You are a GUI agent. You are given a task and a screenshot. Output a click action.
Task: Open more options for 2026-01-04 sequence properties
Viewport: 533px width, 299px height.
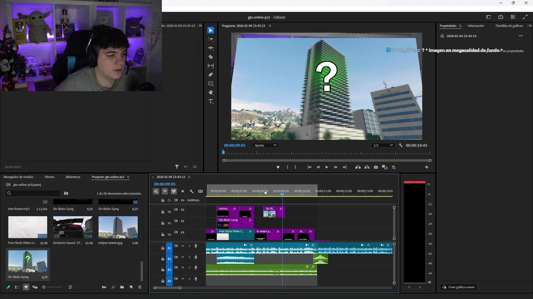click(521, 36)
